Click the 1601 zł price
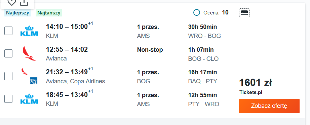This screenshot has width=310, height=125. (256, 83)
